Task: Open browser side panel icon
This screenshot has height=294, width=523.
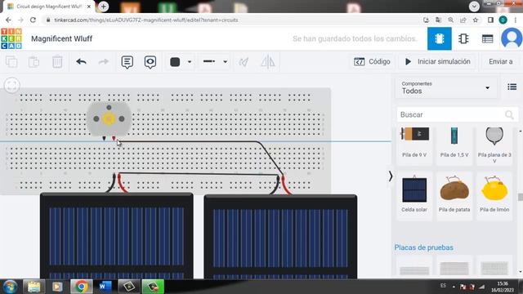Action: (x=490, y=20)
